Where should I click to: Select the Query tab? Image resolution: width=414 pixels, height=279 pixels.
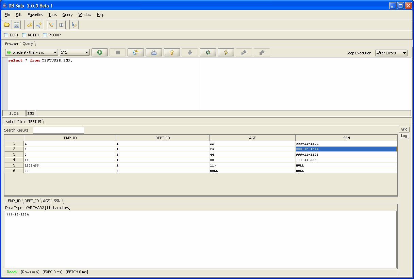28,43
